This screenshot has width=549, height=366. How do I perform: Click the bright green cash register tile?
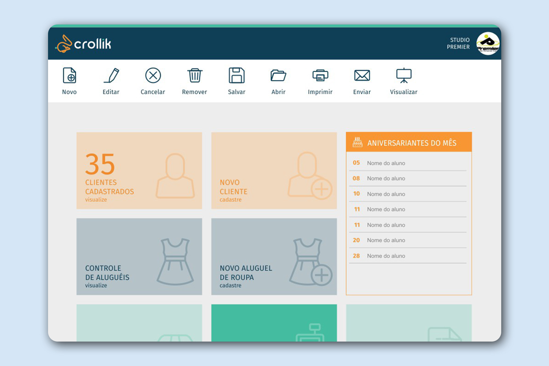274,323
